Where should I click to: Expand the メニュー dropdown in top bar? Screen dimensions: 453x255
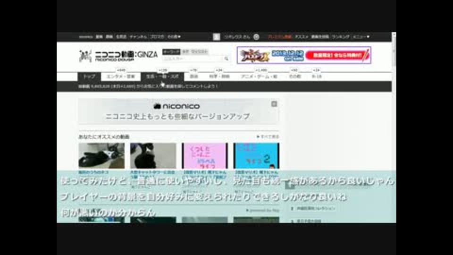pos(361,37)
